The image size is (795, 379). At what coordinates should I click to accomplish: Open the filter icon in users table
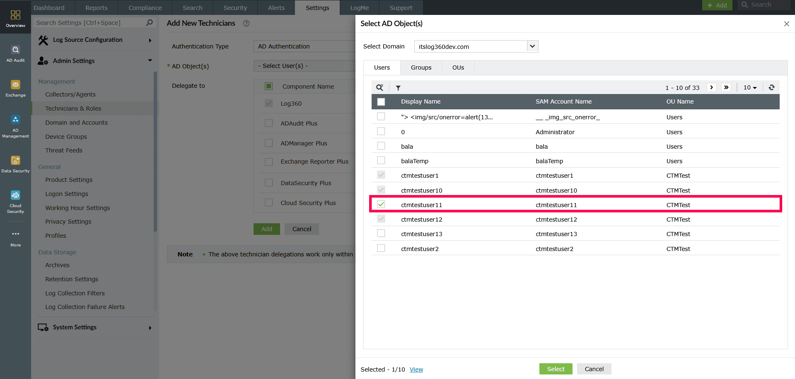pos(398,88)
